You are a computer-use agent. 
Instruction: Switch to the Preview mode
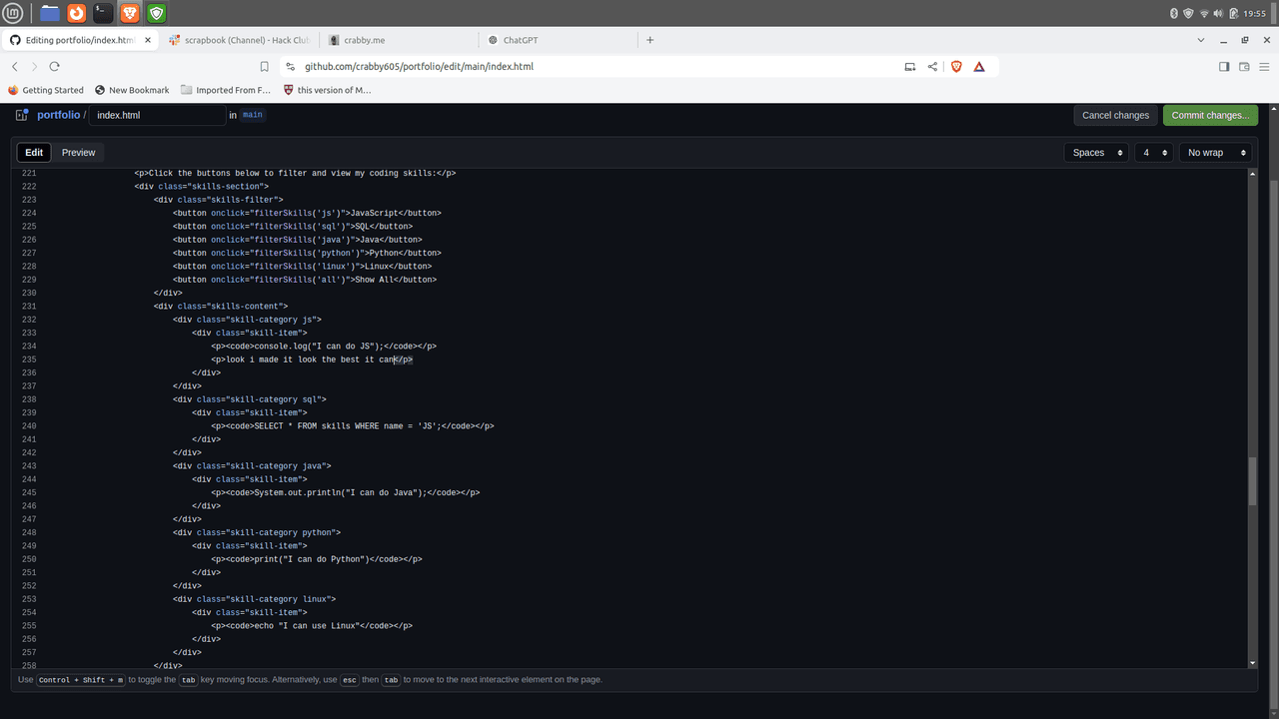click(78, 153)
